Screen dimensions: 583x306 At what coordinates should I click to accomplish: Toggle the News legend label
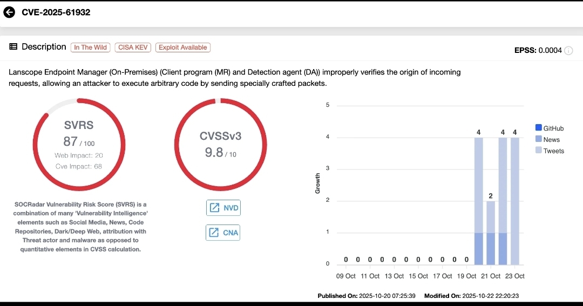coord(551,140)
